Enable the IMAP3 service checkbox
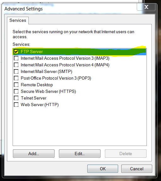 click(16, 58)
